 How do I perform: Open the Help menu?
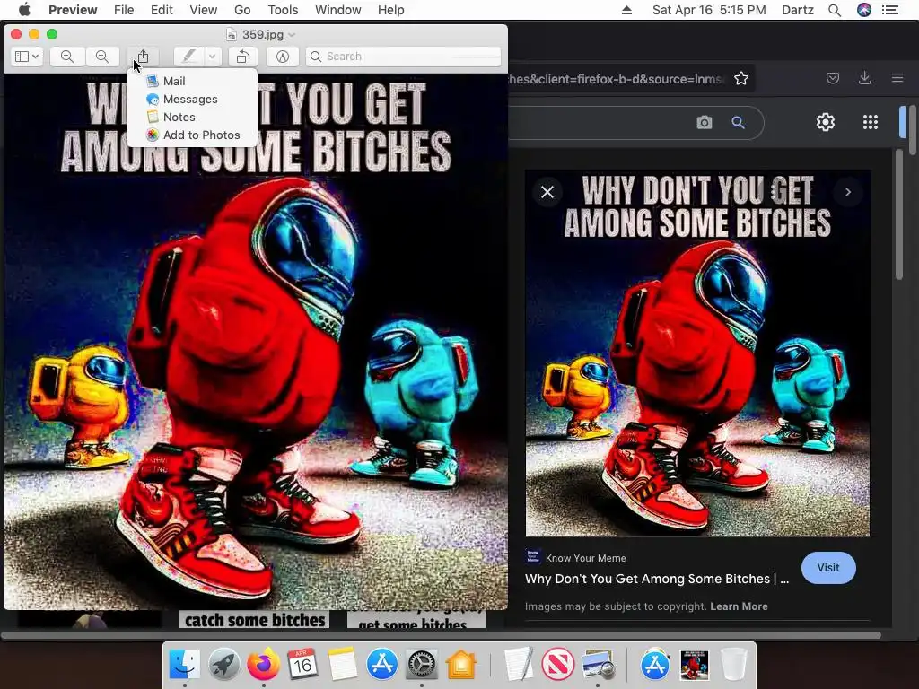tap(390, 10)
